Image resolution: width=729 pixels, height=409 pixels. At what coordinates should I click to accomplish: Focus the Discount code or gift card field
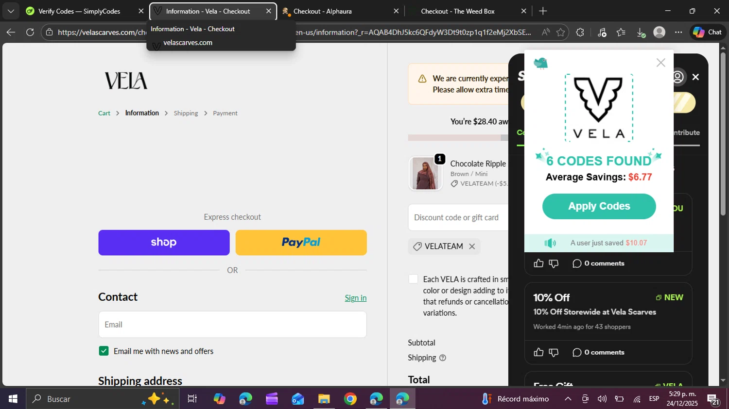[458, 217]
